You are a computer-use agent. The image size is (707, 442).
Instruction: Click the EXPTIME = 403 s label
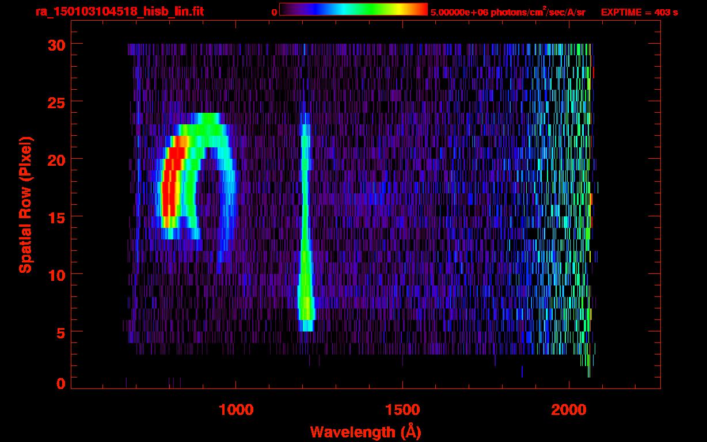[x=639, y=12]
